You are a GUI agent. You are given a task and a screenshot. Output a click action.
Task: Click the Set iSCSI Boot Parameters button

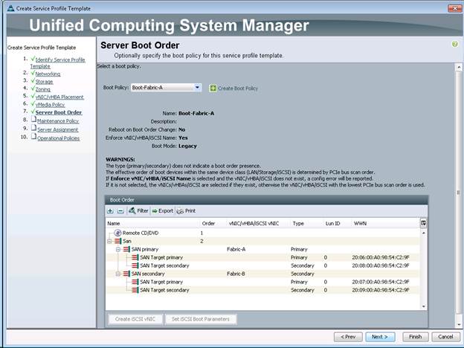tap(201, 319)
